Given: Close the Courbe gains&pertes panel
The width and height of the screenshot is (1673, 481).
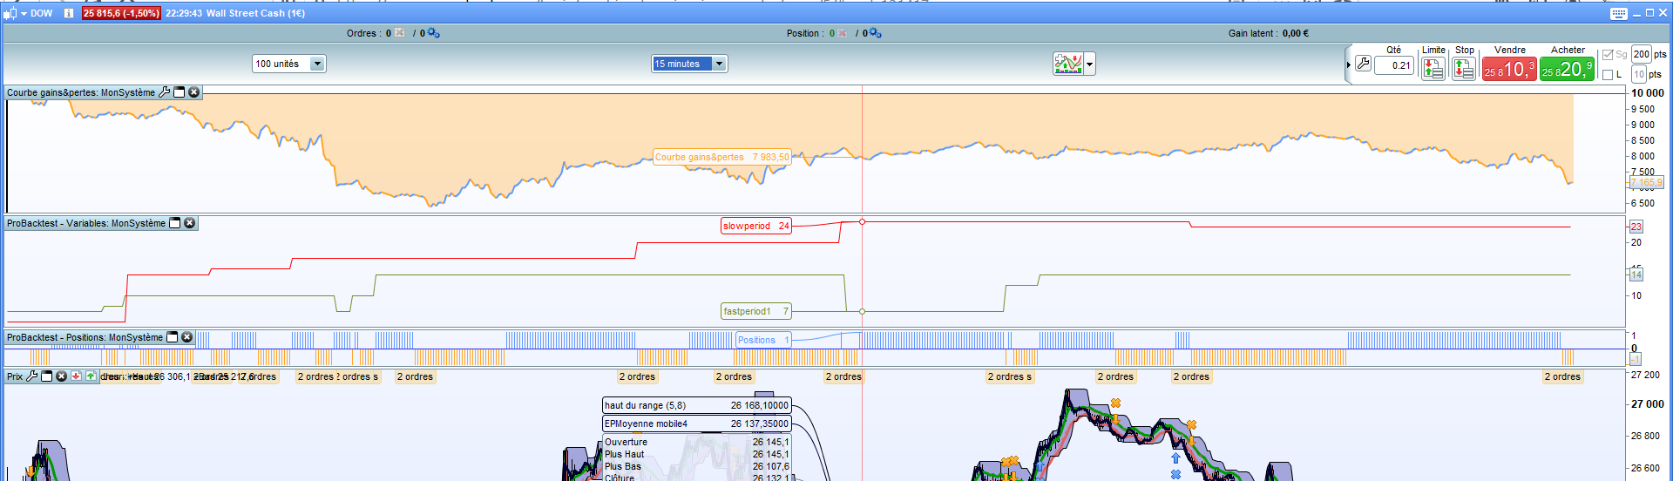Looking at the screenshot, I should (194, 92).
